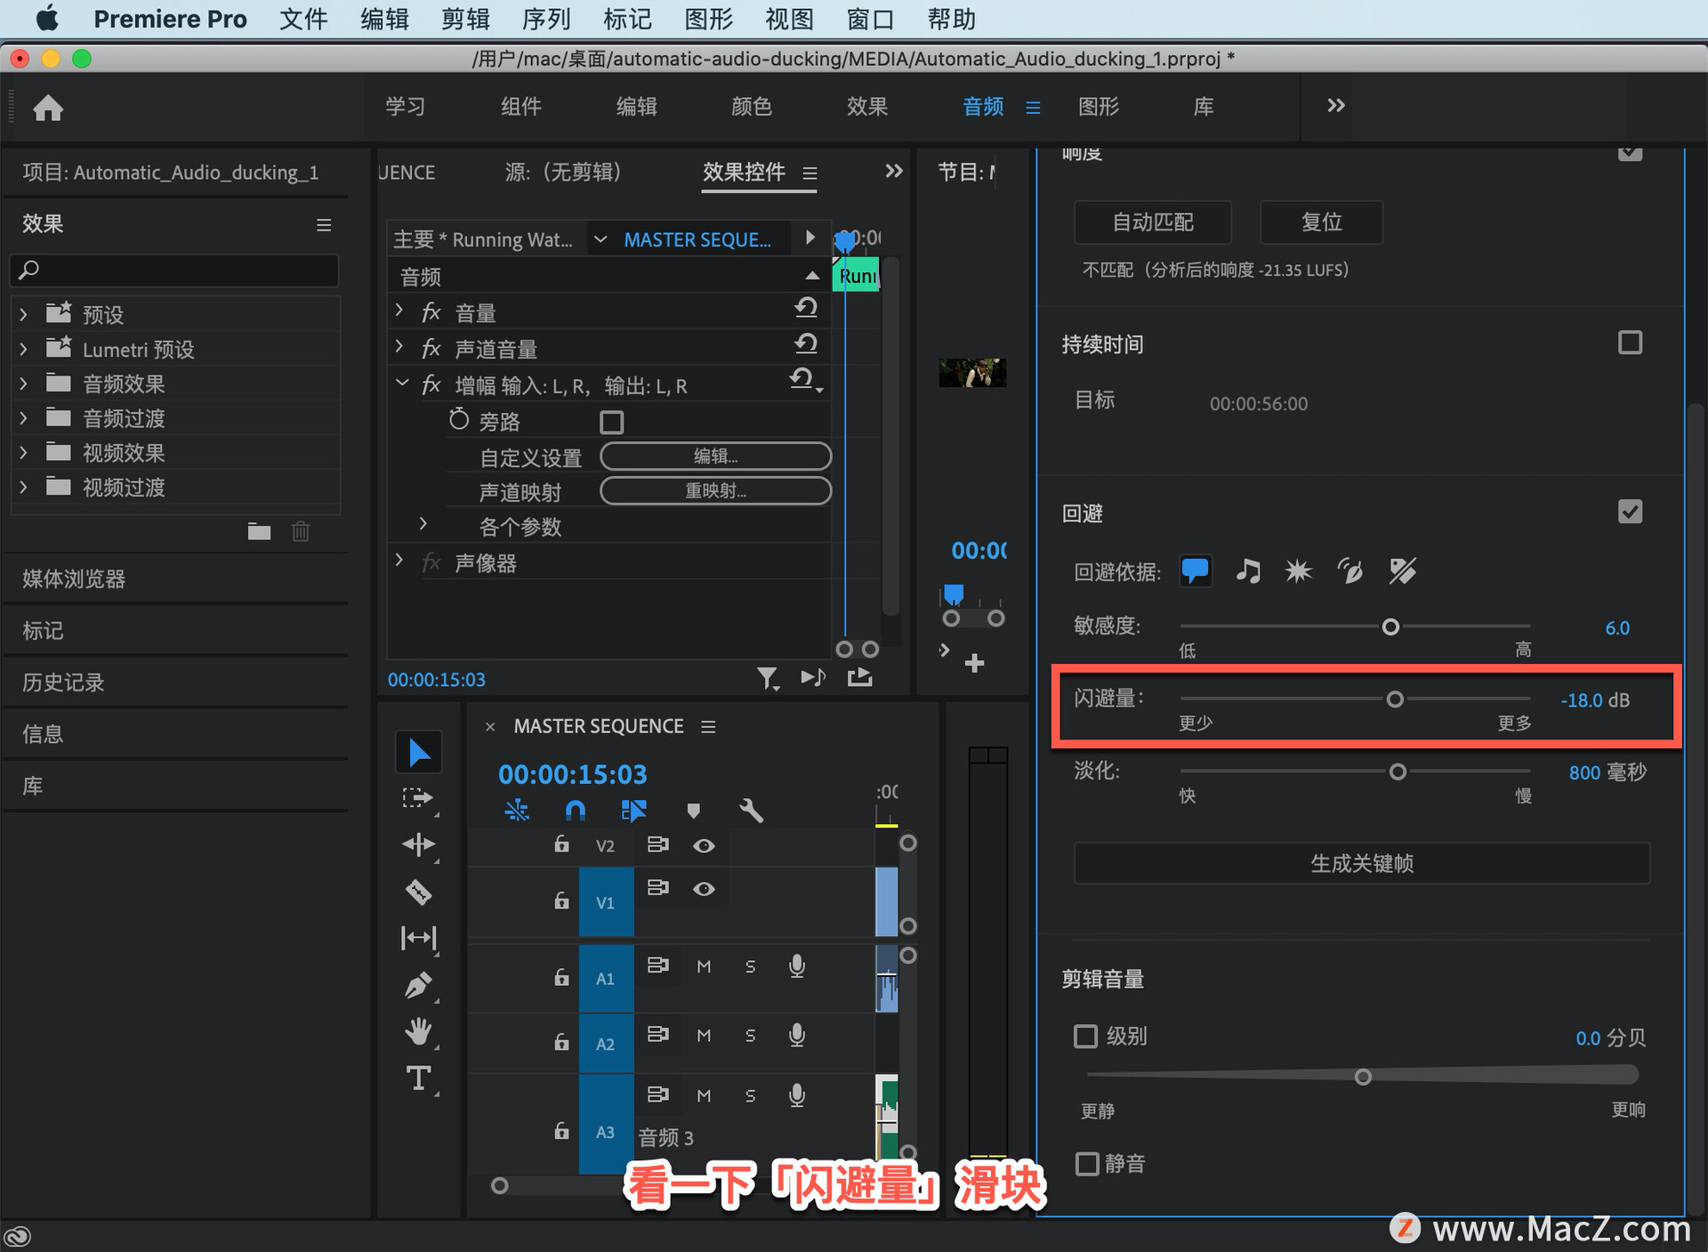
Task: Select the Razor tool
Action: coord(418,892)
